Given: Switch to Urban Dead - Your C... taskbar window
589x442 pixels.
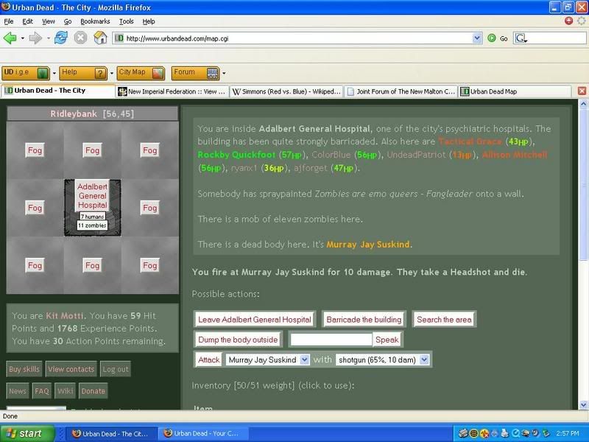Looking at the screenshot, I should (x=203, y=433).
